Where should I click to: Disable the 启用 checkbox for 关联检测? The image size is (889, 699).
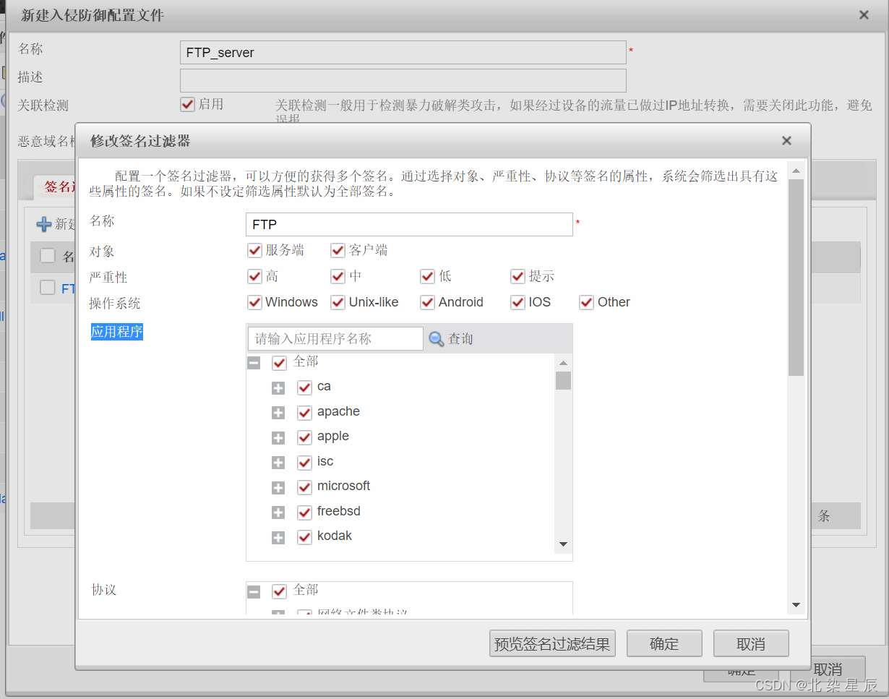tap(187, 104)
